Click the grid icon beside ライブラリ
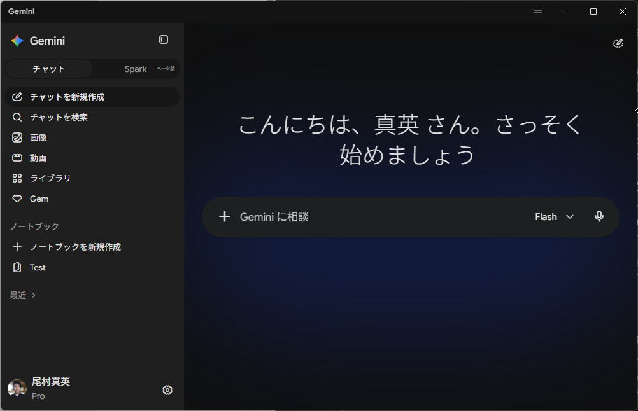 [17, 178]
